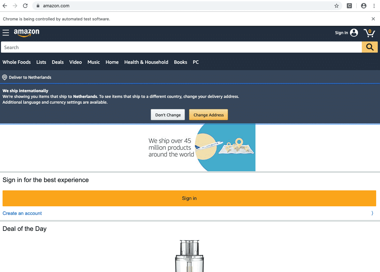Screen dimensions: 380x272
Task: Click the Chrome profile avatar icon
Action: (x=363, y=6)
